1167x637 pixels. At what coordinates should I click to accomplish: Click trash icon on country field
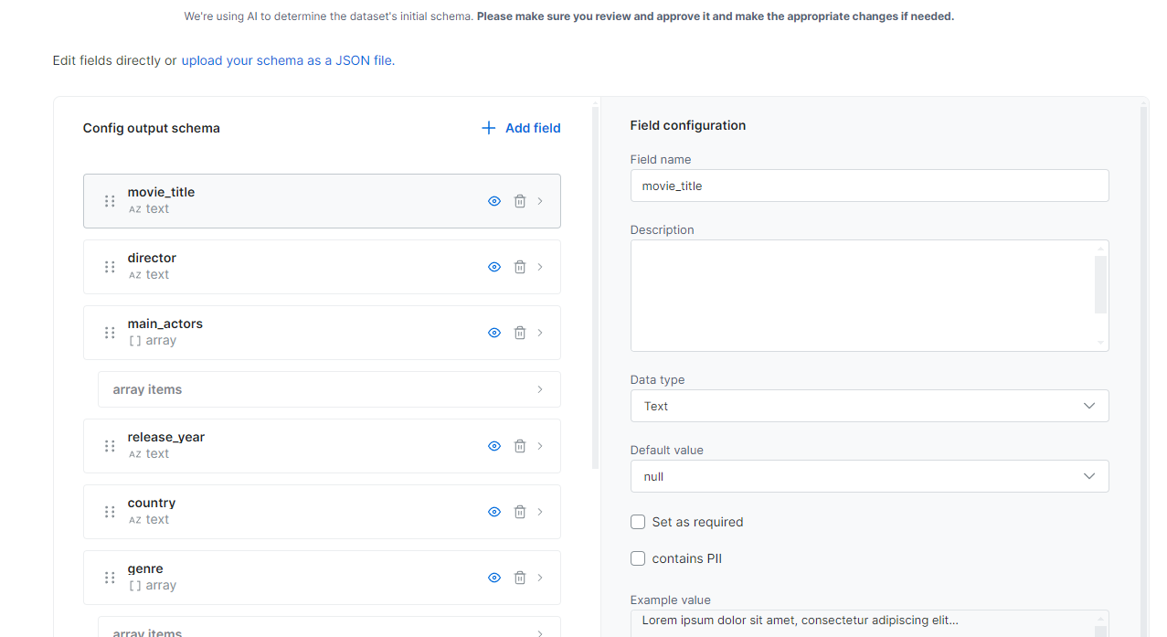click(520, 512)
